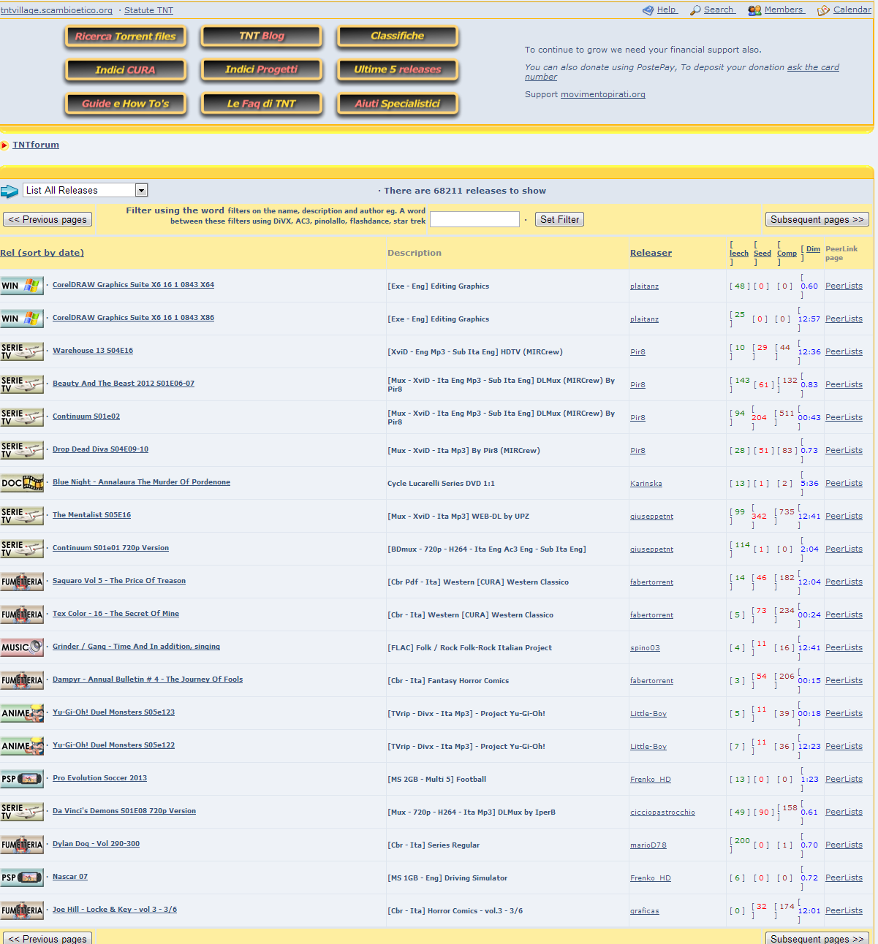This screenshot has width=878, height=944.
Task: Open Le Faq di TNT button
Action: (262, 104)
